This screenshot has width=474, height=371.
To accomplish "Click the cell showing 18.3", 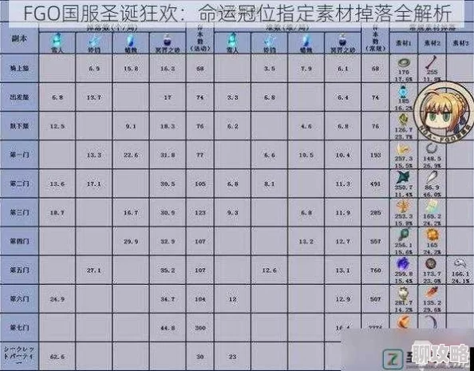I will click(167, 126).
